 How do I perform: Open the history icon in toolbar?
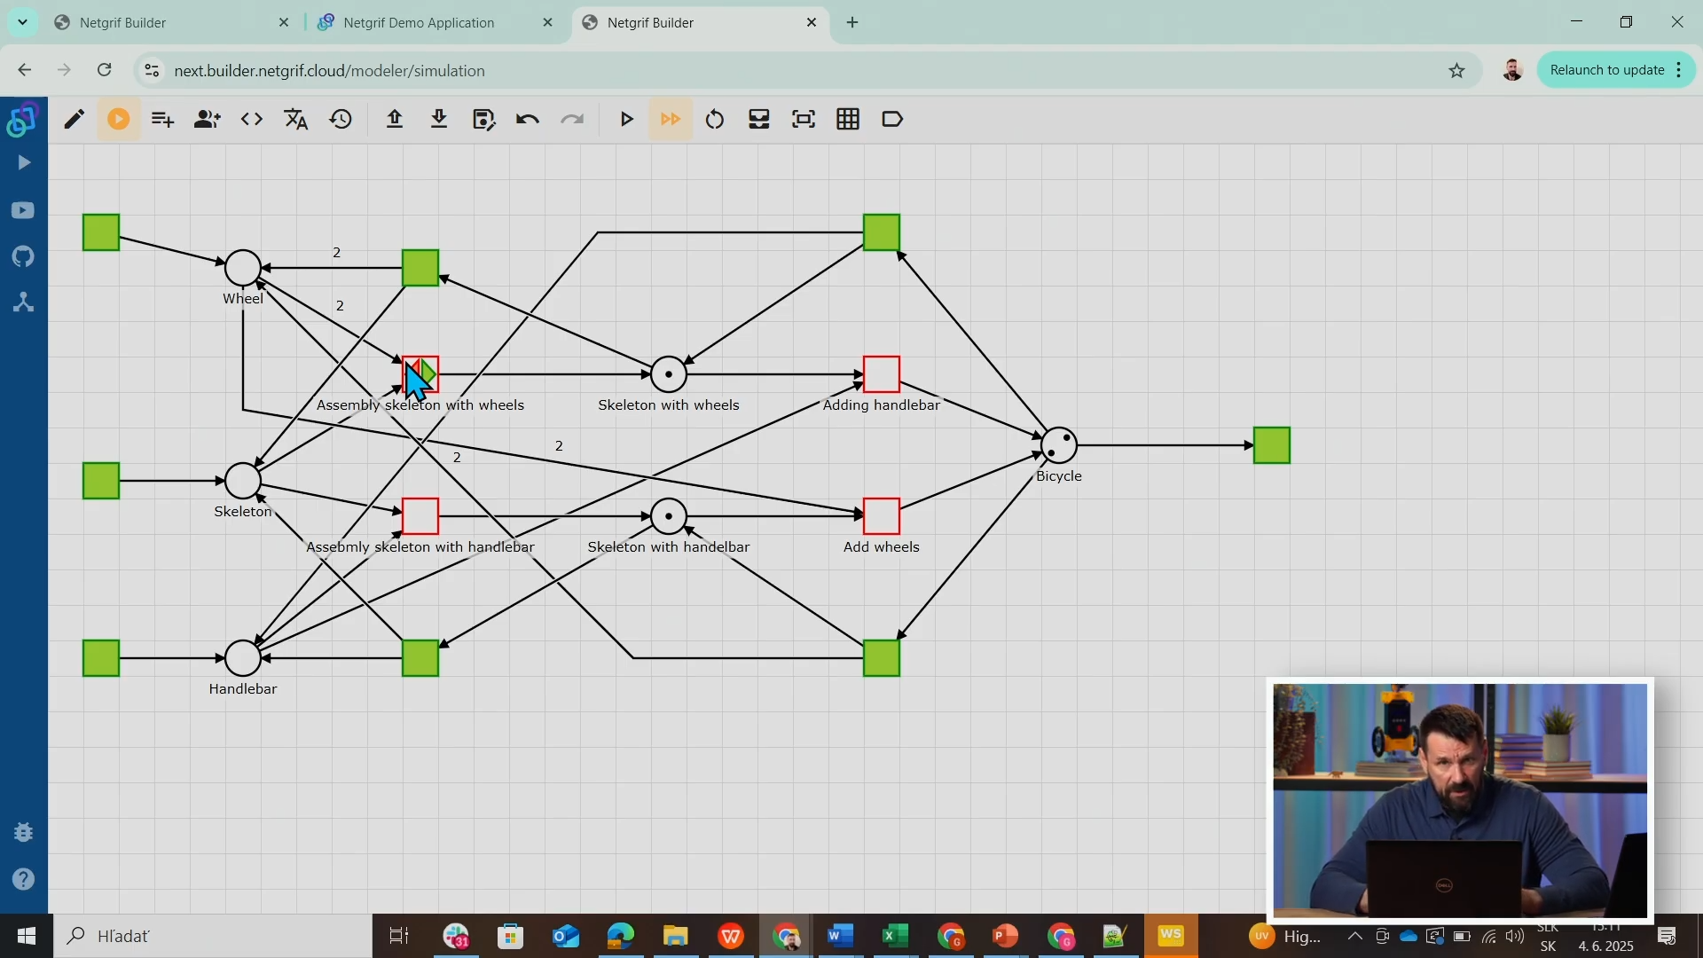pos(341,119)
